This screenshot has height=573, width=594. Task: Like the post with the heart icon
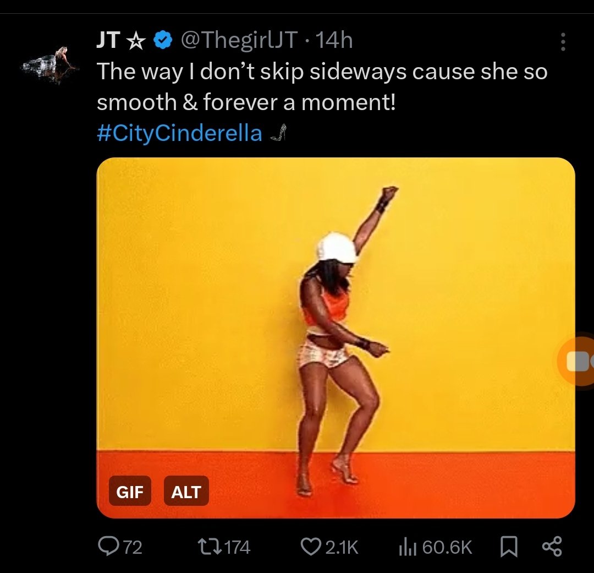(x=311, y=547)
